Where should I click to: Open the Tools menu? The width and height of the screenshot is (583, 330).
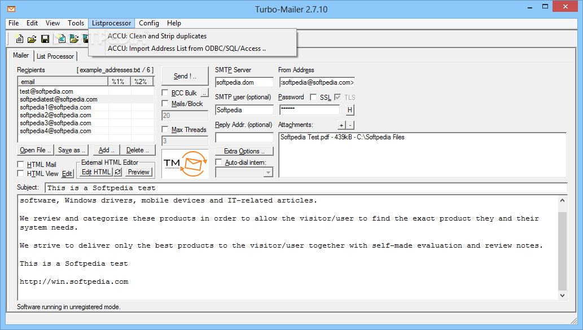(76, 23)
